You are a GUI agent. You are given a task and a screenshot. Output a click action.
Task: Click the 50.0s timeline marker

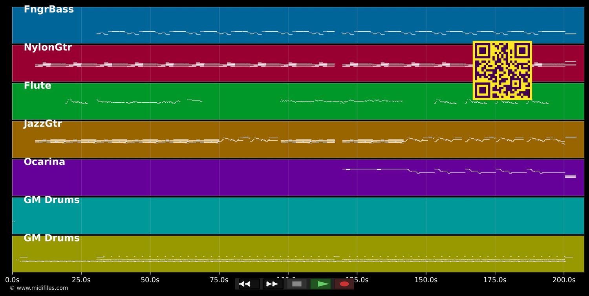pos(150,280)
